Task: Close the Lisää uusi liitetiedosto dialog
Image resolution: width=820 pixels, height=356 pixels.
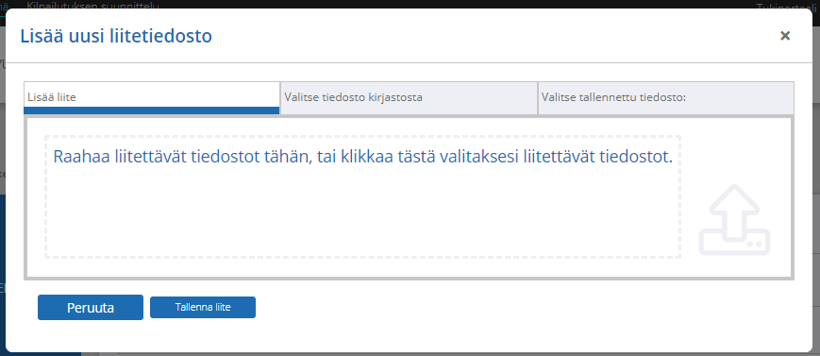Action: (784, 36)
